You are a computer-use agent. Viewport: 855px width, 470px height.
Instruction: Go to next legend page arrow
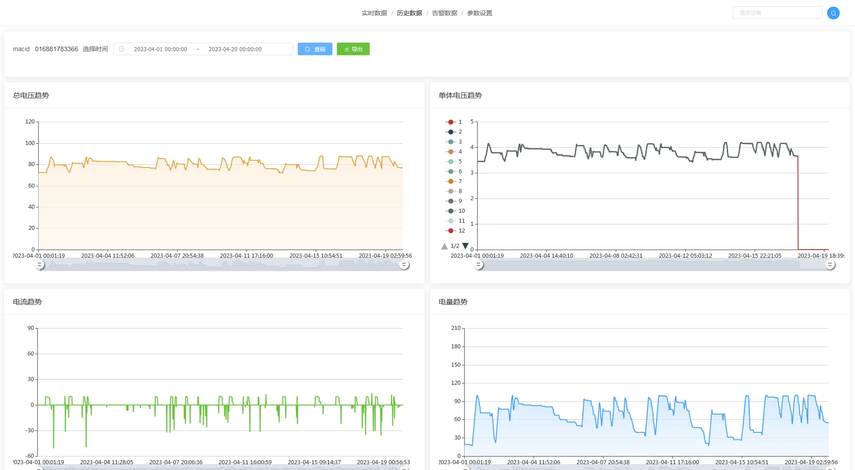466,246
